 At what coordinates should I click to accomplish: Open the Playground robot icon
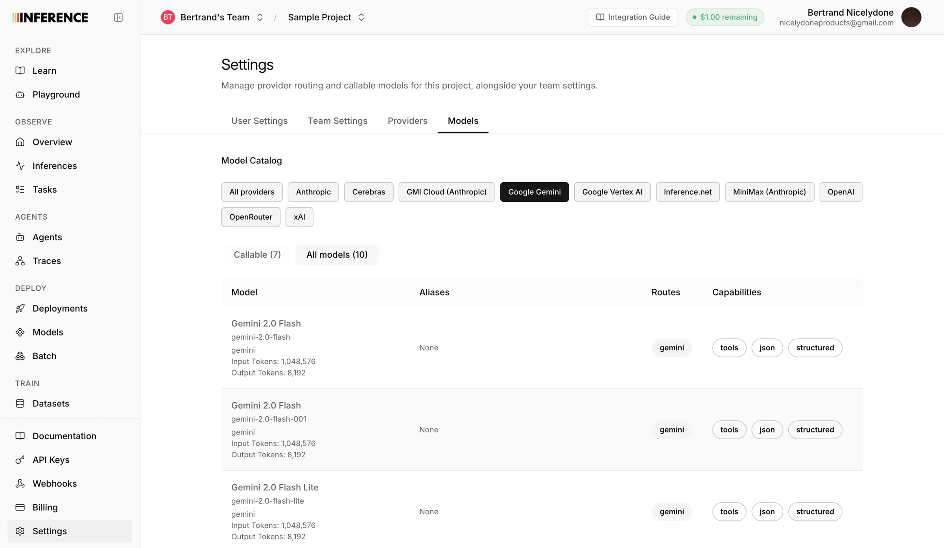coord(20,94)
